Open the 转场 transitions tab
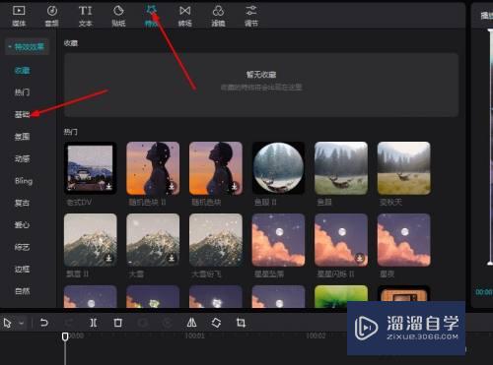This screenshot has height=365, width=493. pos(185,16)
